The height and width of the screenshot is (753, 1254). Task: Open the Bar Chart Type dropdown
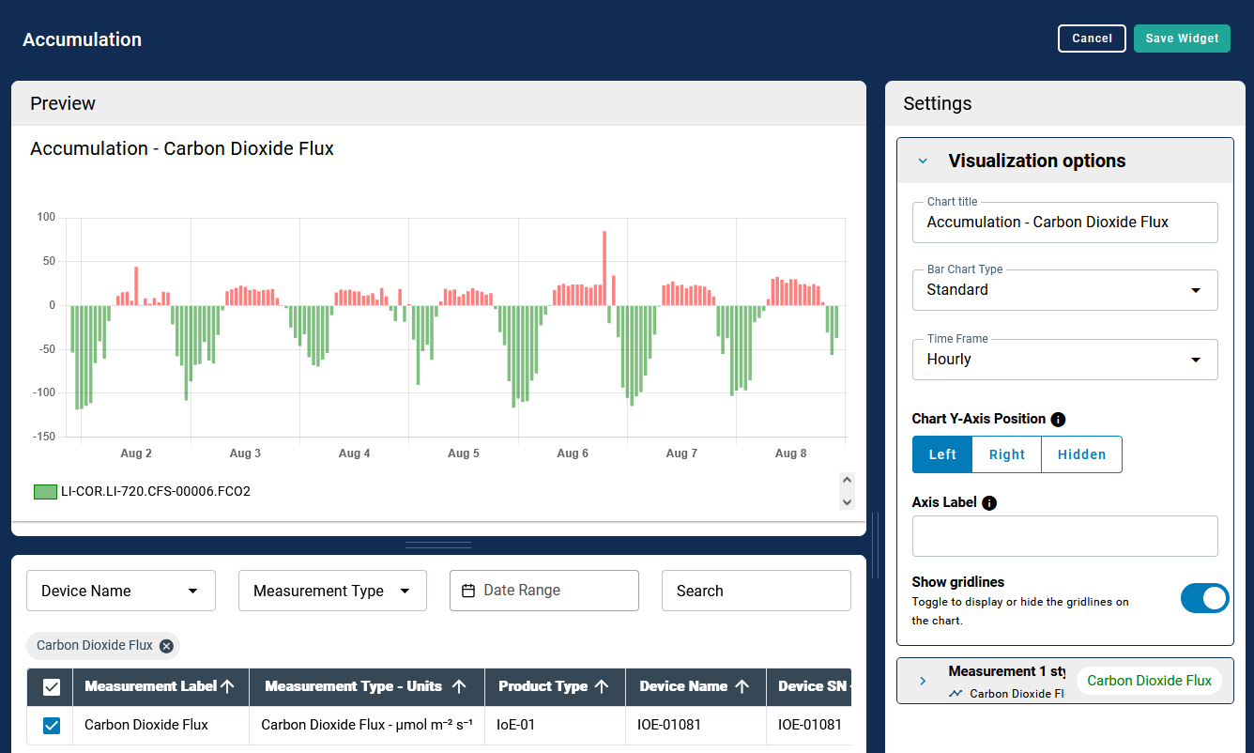tap(1064, 290)
